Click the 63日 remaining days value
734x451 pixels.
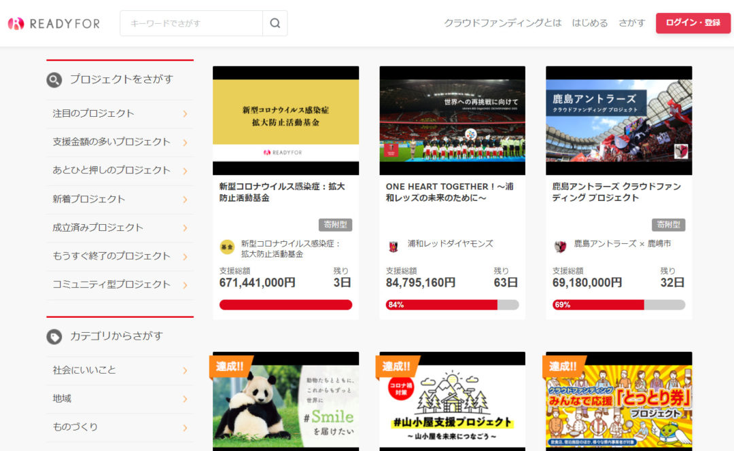click(x=506, y=283)
